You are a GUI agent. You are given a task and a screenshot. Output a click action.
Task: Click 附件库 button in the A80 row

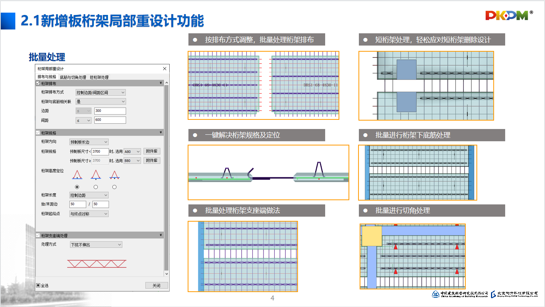pyautogui.click(x=152, y=151)
